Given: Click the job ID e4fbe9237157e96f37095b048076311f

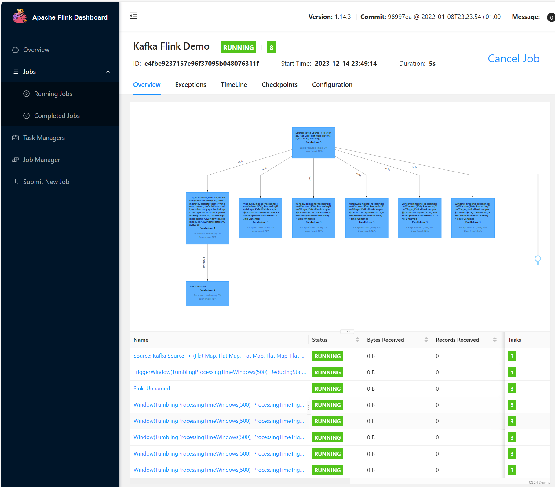Looking at the screenshot, I should pyautogui.click(x=202, y=64).
